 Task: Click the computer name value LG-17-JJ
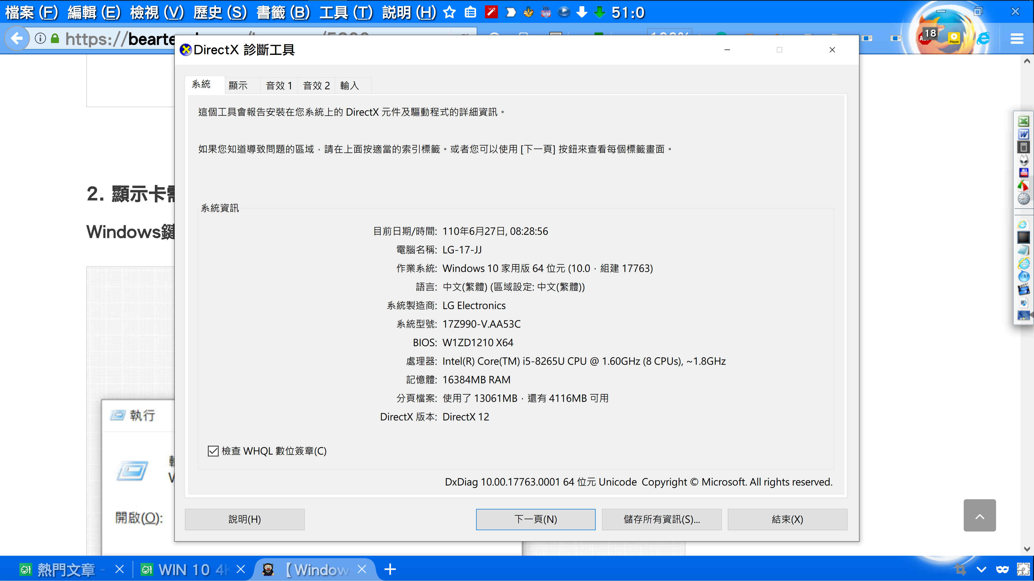pyautogui.click(x=462, y=250)
